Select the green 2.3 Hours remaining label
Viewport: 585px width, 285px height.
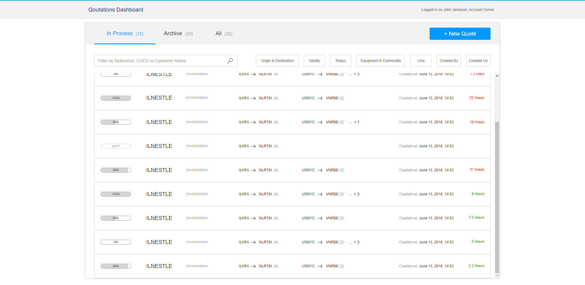pos(477,266)
